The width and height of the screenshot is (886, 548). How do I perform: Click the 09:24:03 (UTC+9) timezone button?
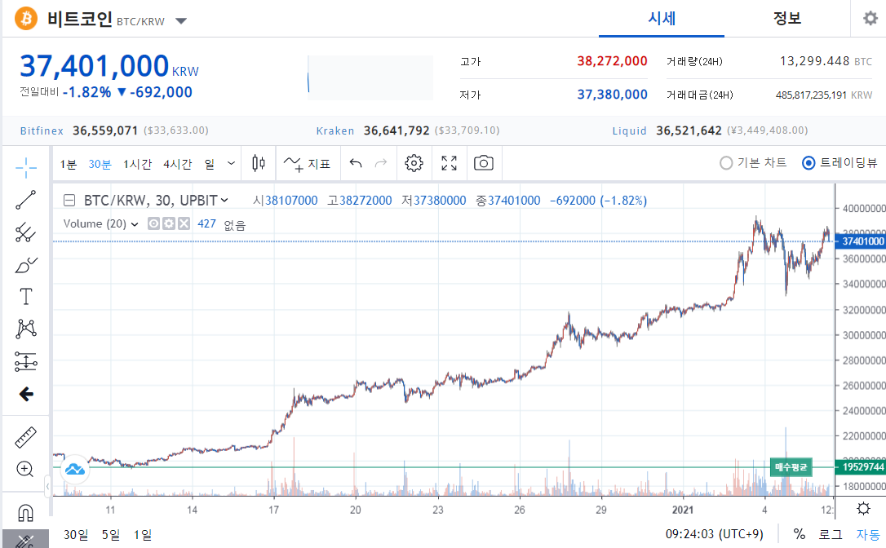click(x=714, y=534)
